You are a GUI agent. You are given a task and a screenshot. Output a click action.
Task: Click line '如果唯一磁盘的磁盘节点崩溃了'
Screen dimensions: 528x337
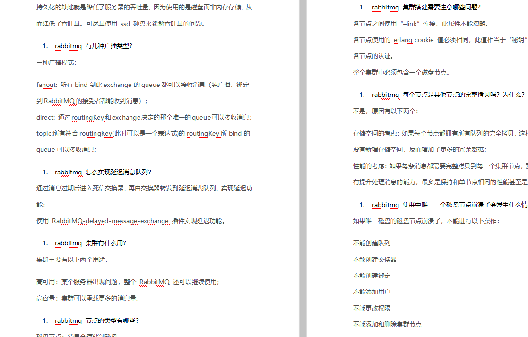tap(426, 221)
